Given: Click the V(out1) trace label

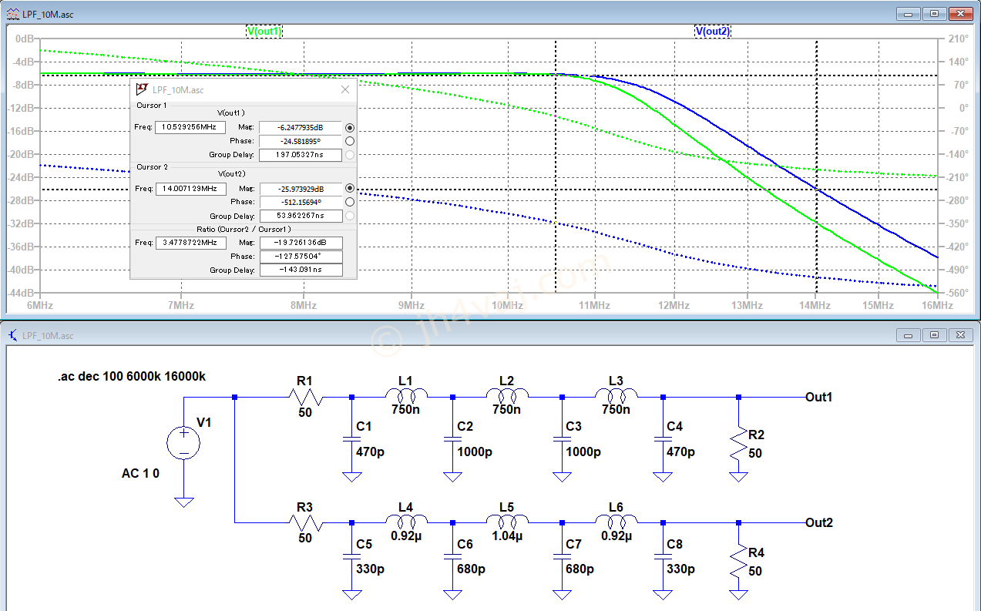Looking at the screenshot, I should (264, 32).
